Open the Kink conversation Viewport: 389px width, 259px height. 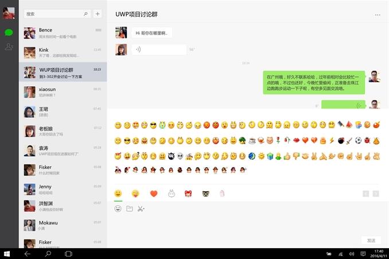tap(63, 53)
